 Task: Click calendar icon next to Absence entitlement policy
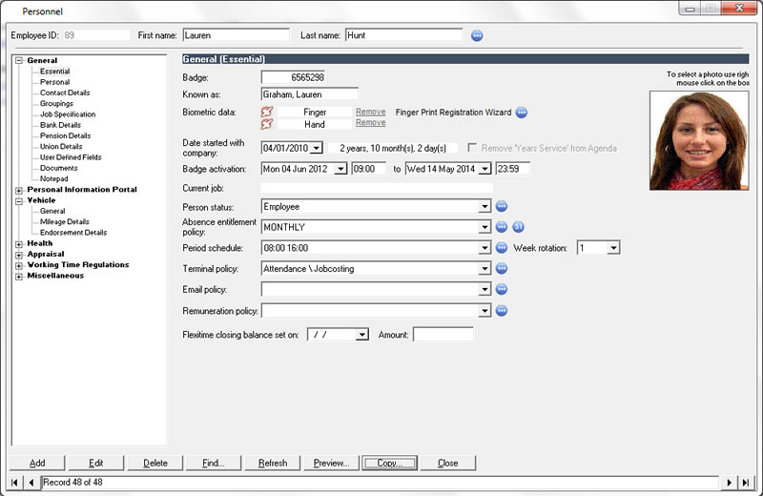519,227
